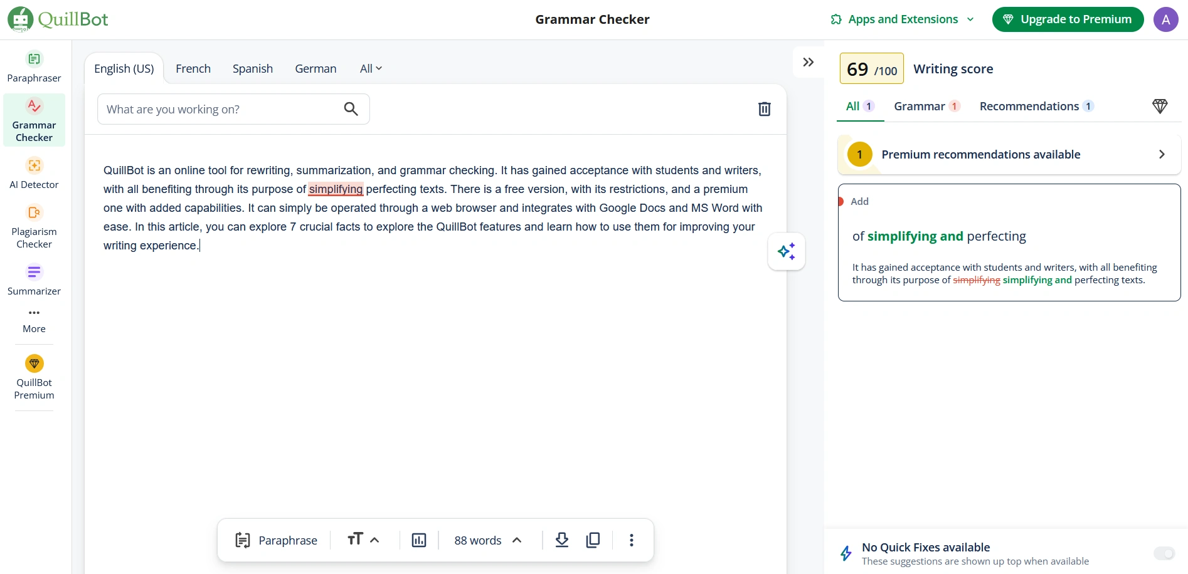Click the Upgrade to Premium button
Screen dimensions: 1188x574
click(x=1067, y=19)
